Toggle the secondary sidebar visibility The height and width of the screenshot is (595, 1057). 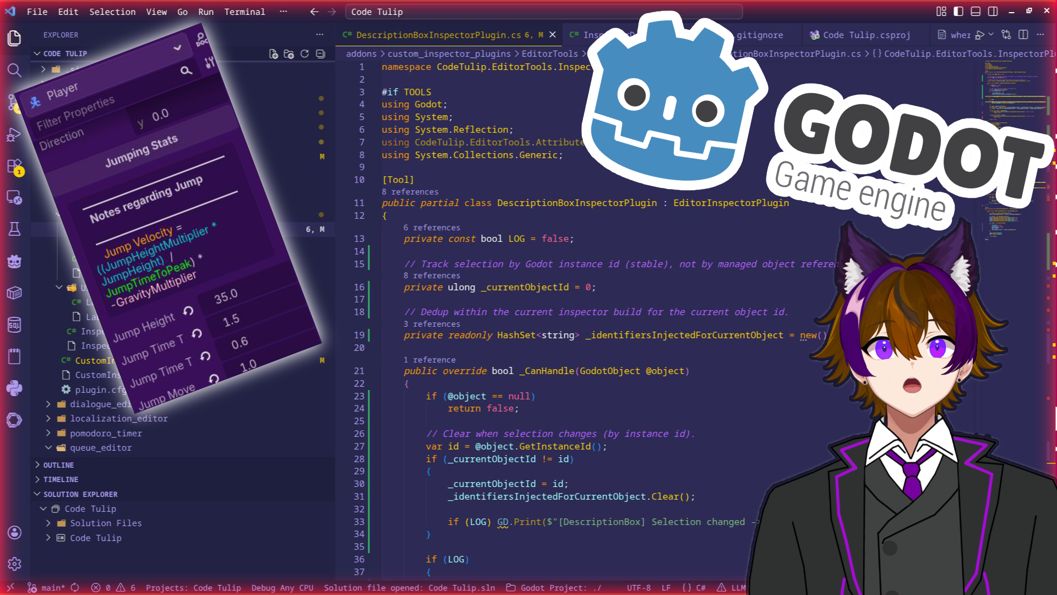[993, 12]
